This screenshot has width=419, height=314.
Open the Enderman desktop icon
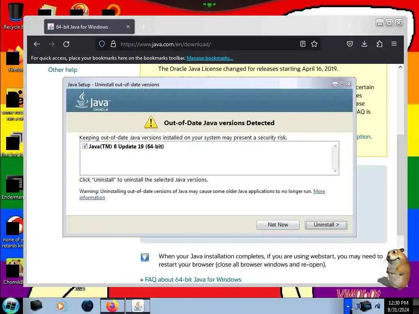click(x=13, y=187)
